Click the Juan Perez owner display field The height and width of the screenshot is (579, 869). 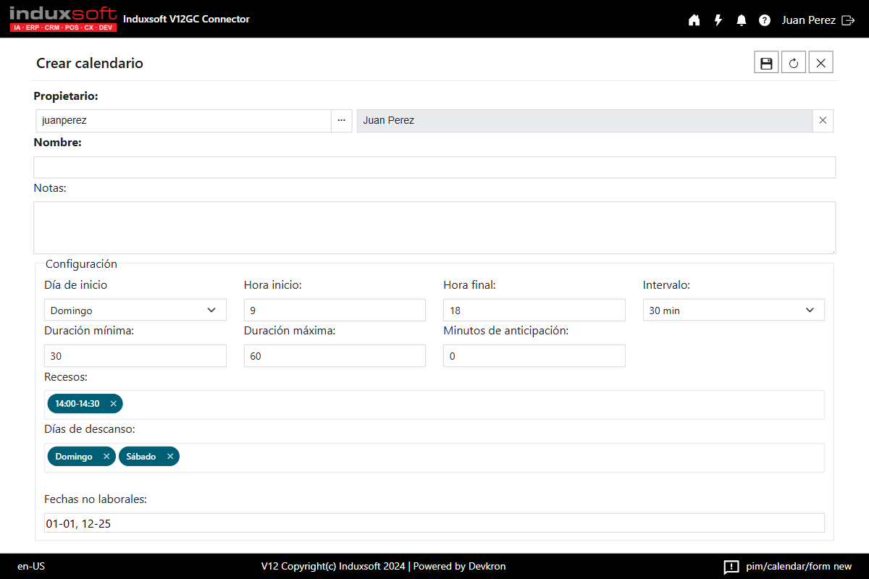pos(584,121)
